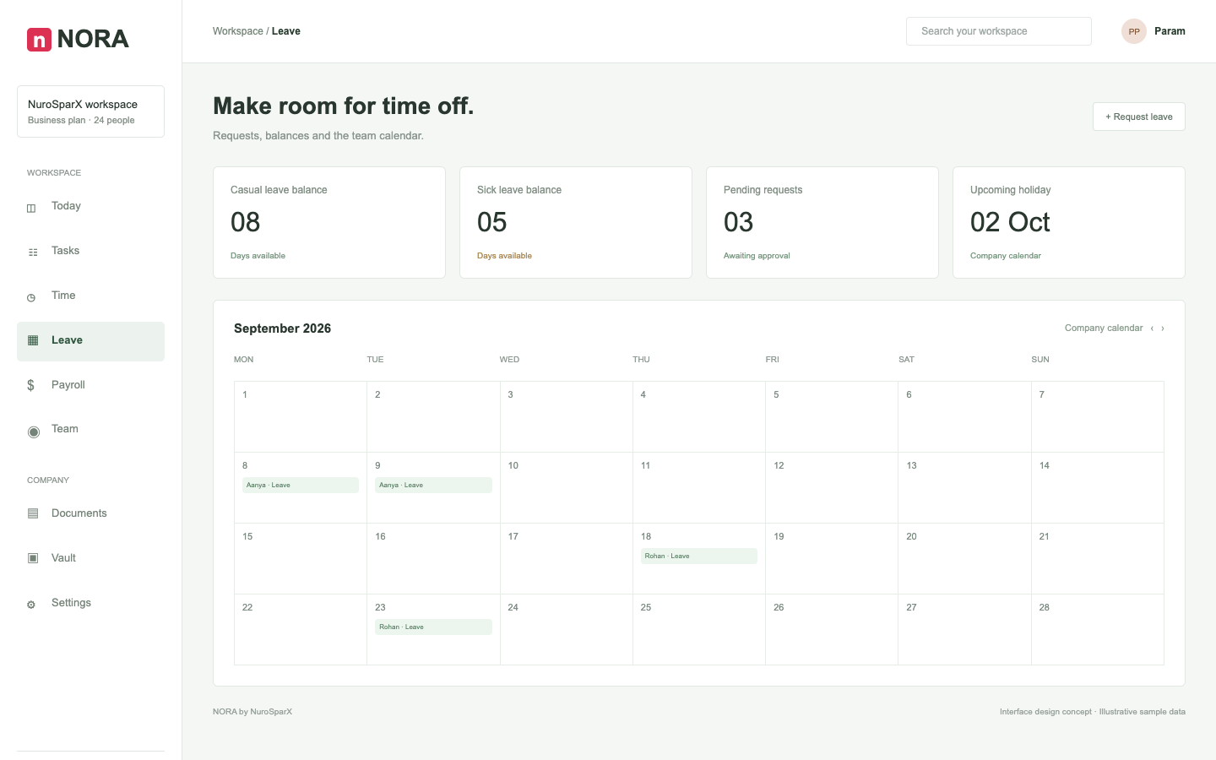Click the Workspace breadcrumb link

tap(238, 31)
